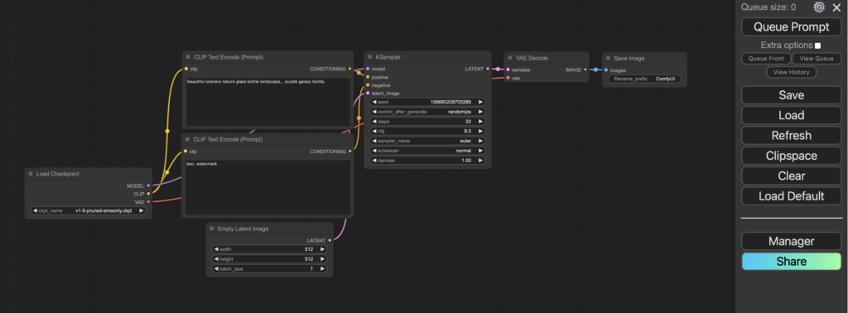Open the scheduler normal dropdown
Screen dimensions: 848x313
coord(427,150)
